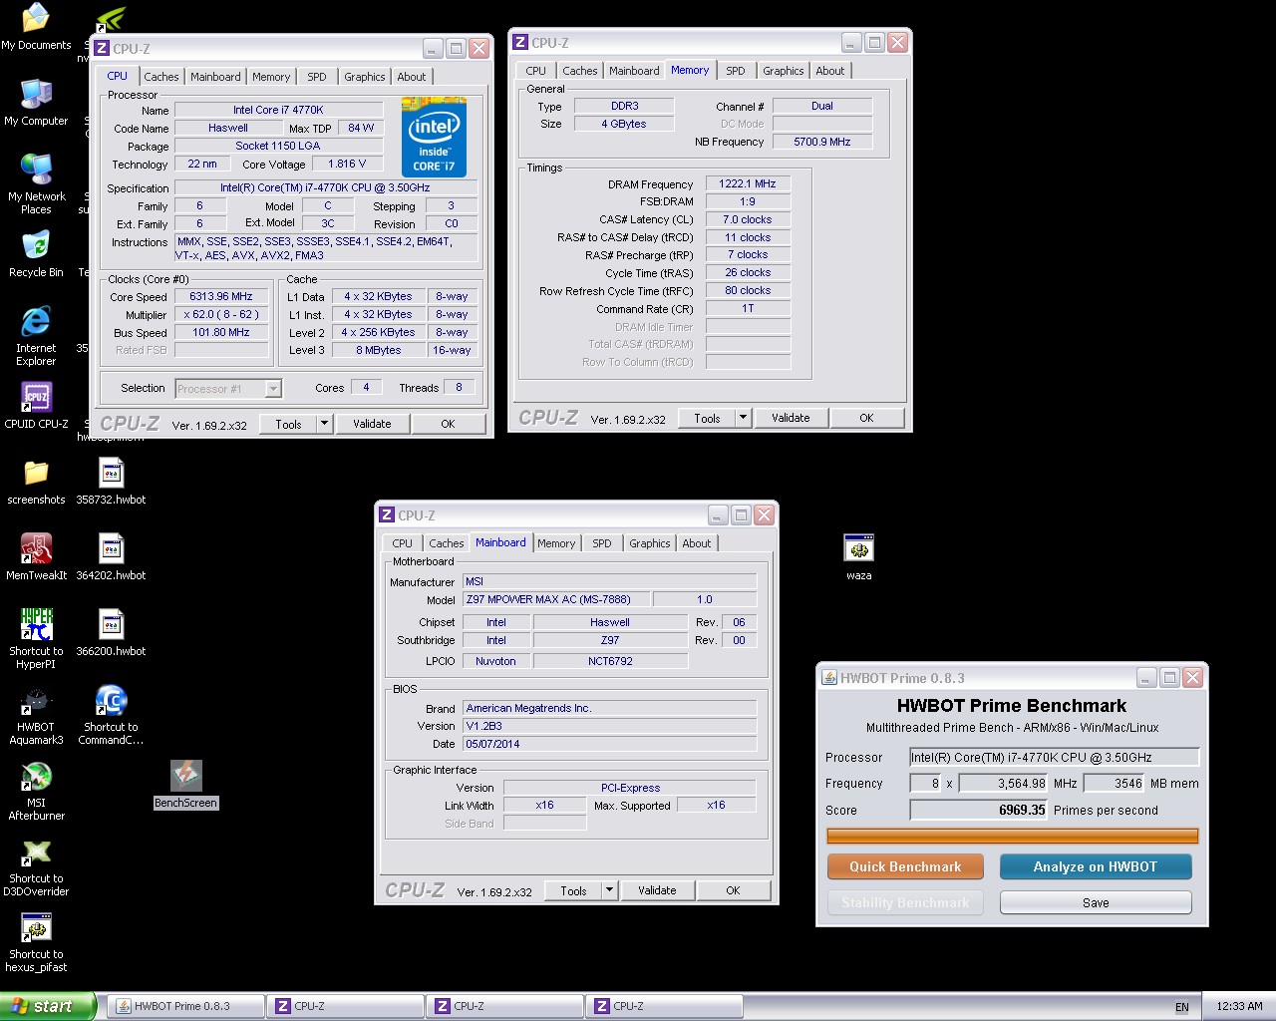This screenshot has width=1276, height=1021.
Task: Click Multiplier value x 62.0
Action: 221,314
